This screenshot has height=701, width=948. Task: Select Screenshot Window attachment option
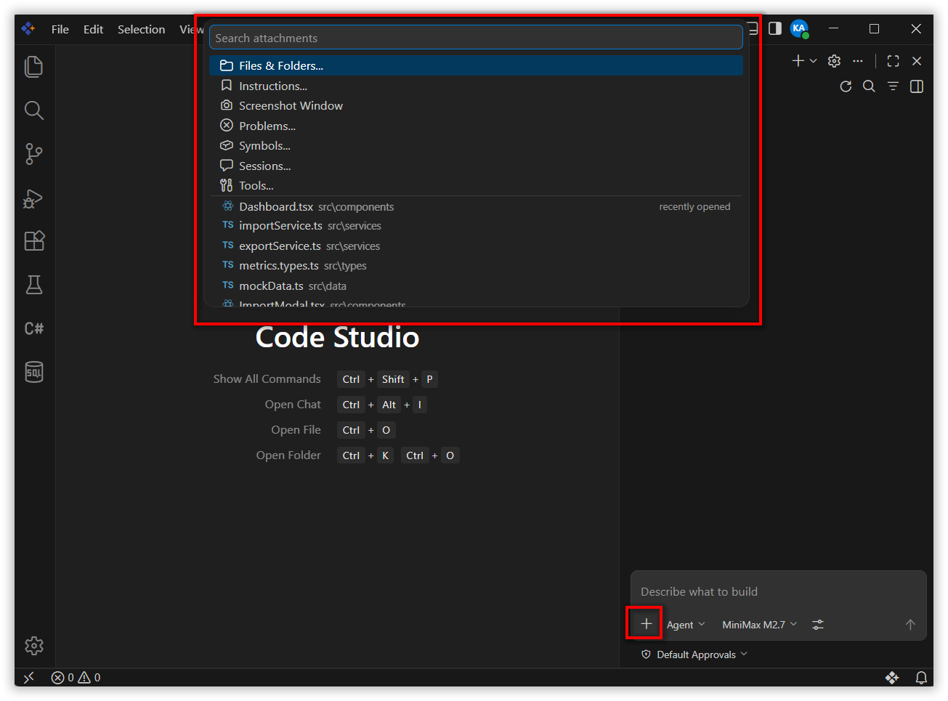pos(476,105)
